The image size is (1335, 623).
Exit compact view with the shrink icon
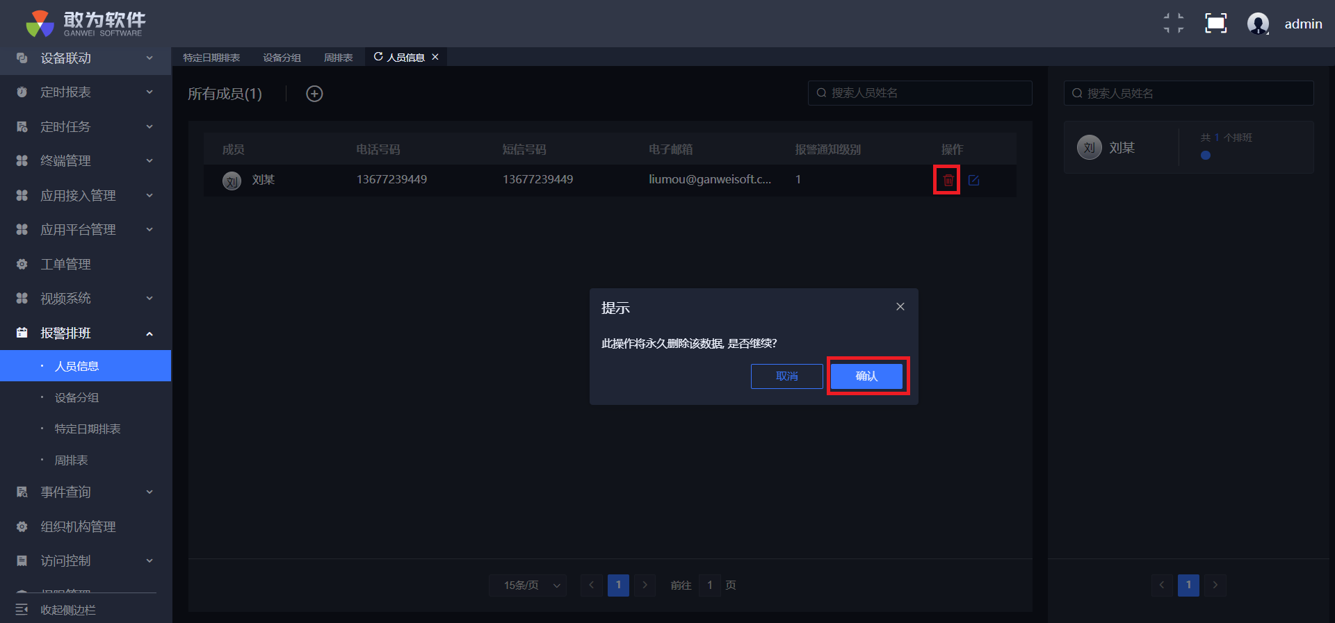click(1174, 24)
